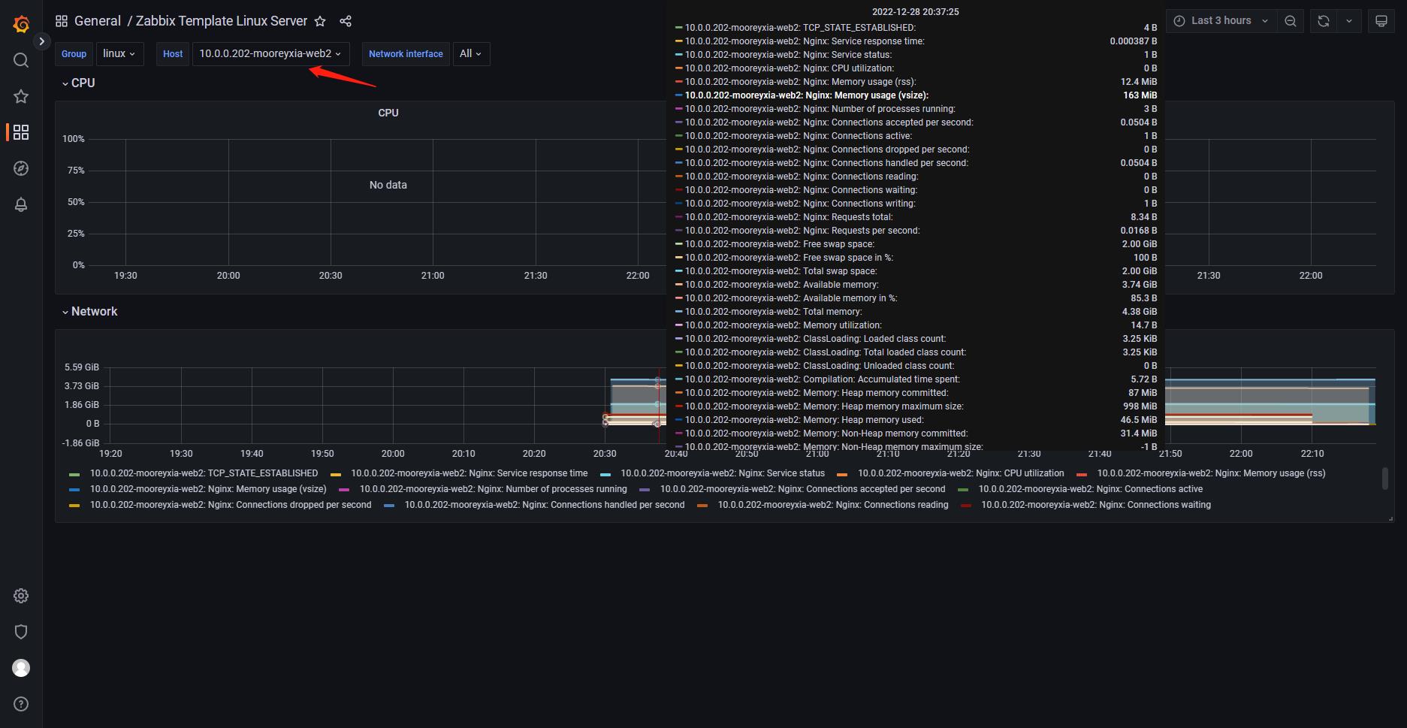The height and width of the screenshot is (728, 1407).
Task: Click the legend vertical scrollbar in Network panel
Action: point(1385,479)
